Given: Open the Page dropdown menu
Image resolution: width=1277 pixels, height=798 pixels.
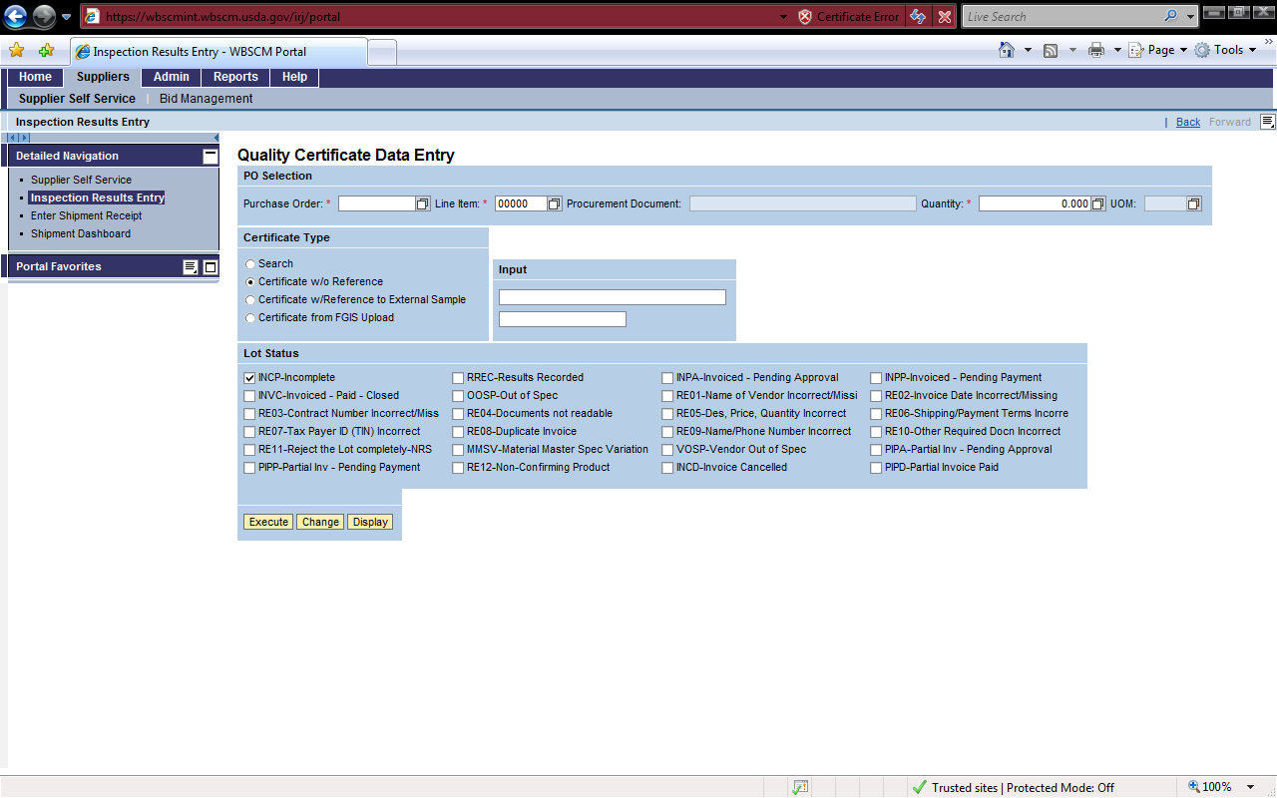Looking at the screenshot, I should coord(1160,50).
